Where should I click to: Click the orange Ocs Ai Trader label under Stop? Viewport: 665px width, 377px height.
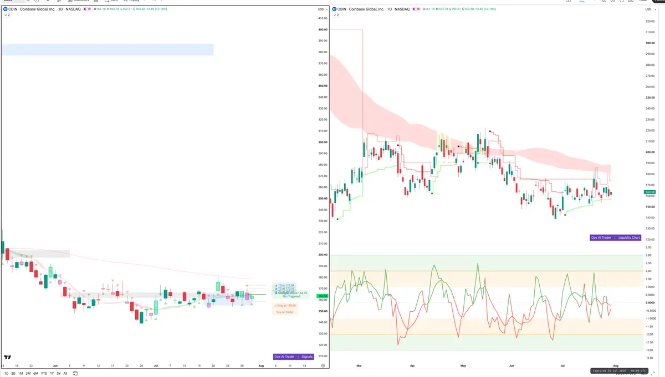pos(285,312)
